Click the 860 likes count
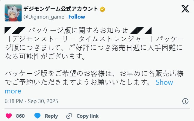The image size is (194, 121). pos(20,116)
